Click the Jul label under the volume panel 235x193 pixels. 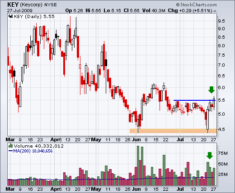click(x=180, y=189)
